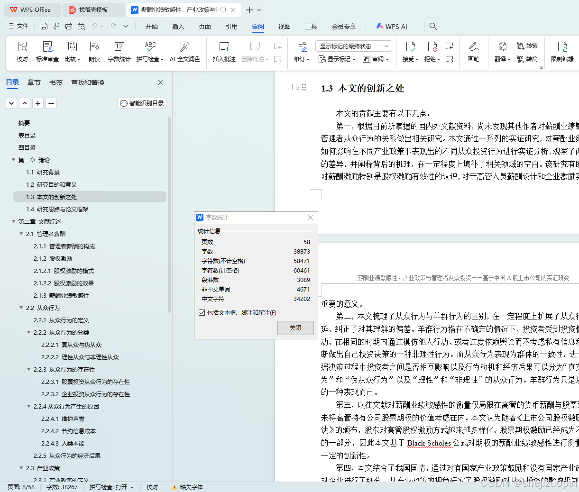Collapse 2.2.2 从众行为的分类 node

pyautogui.click(x=29, y=333)
